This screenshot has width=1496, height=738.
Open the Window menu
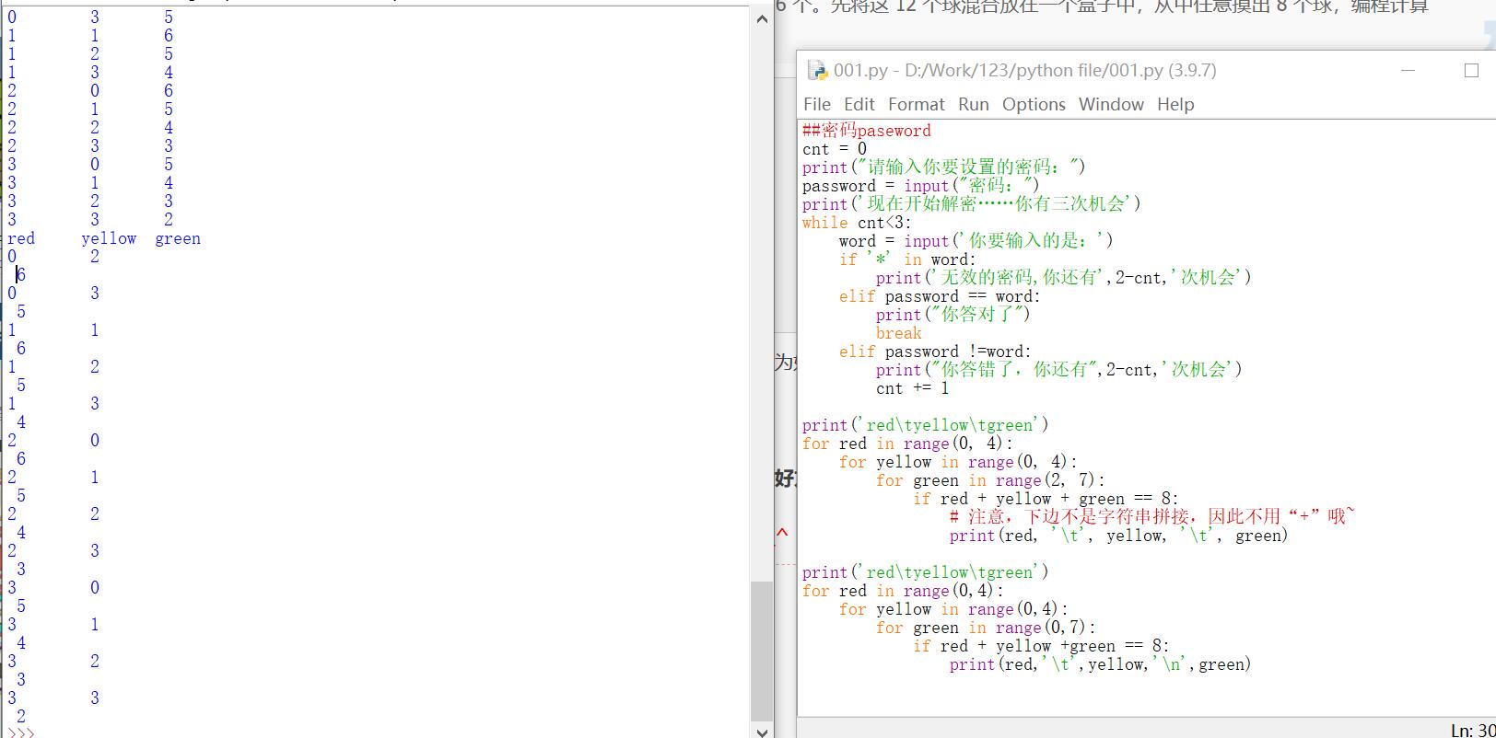1111,104
